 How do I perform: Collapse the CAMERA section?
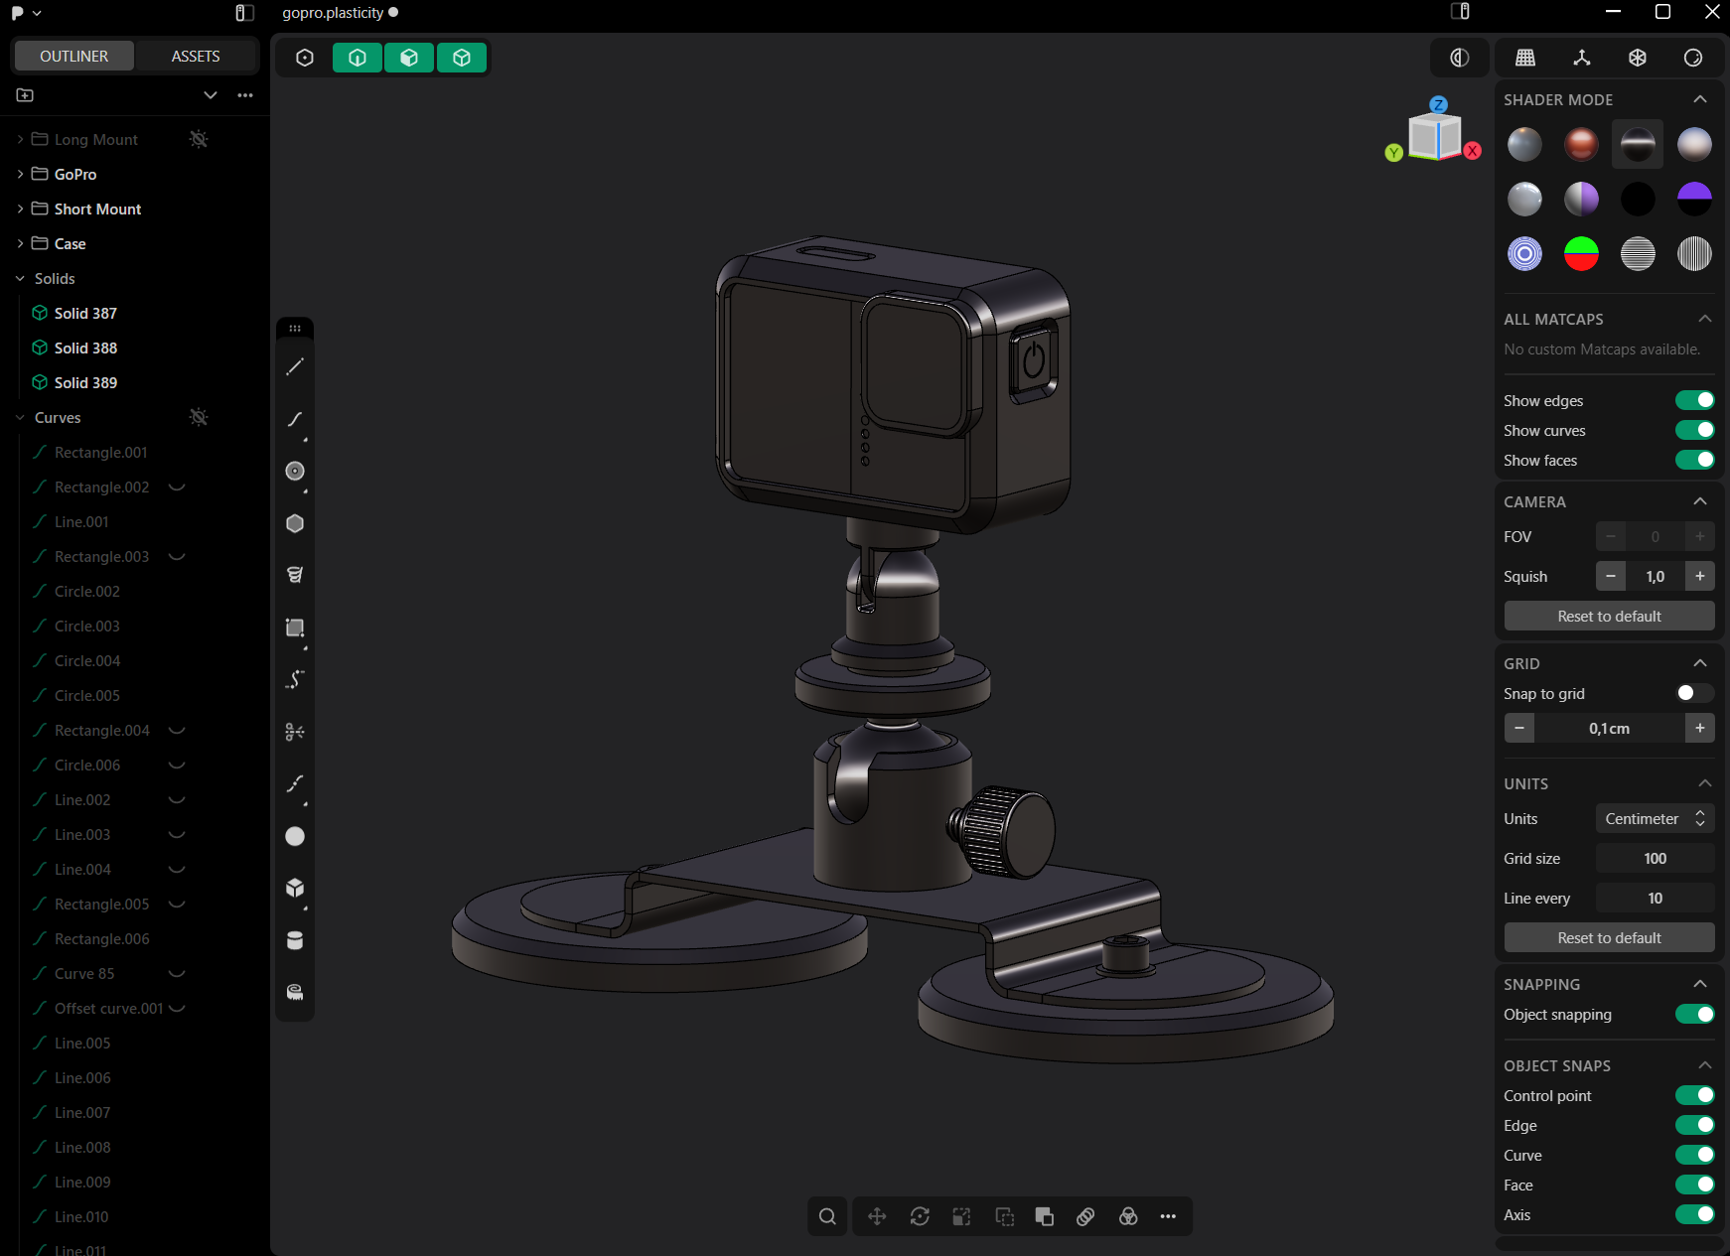pos(1700,501)
